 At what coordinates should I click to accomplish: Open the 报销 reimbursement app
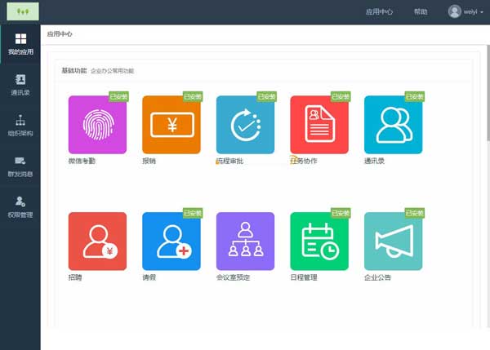pos(171,125)
